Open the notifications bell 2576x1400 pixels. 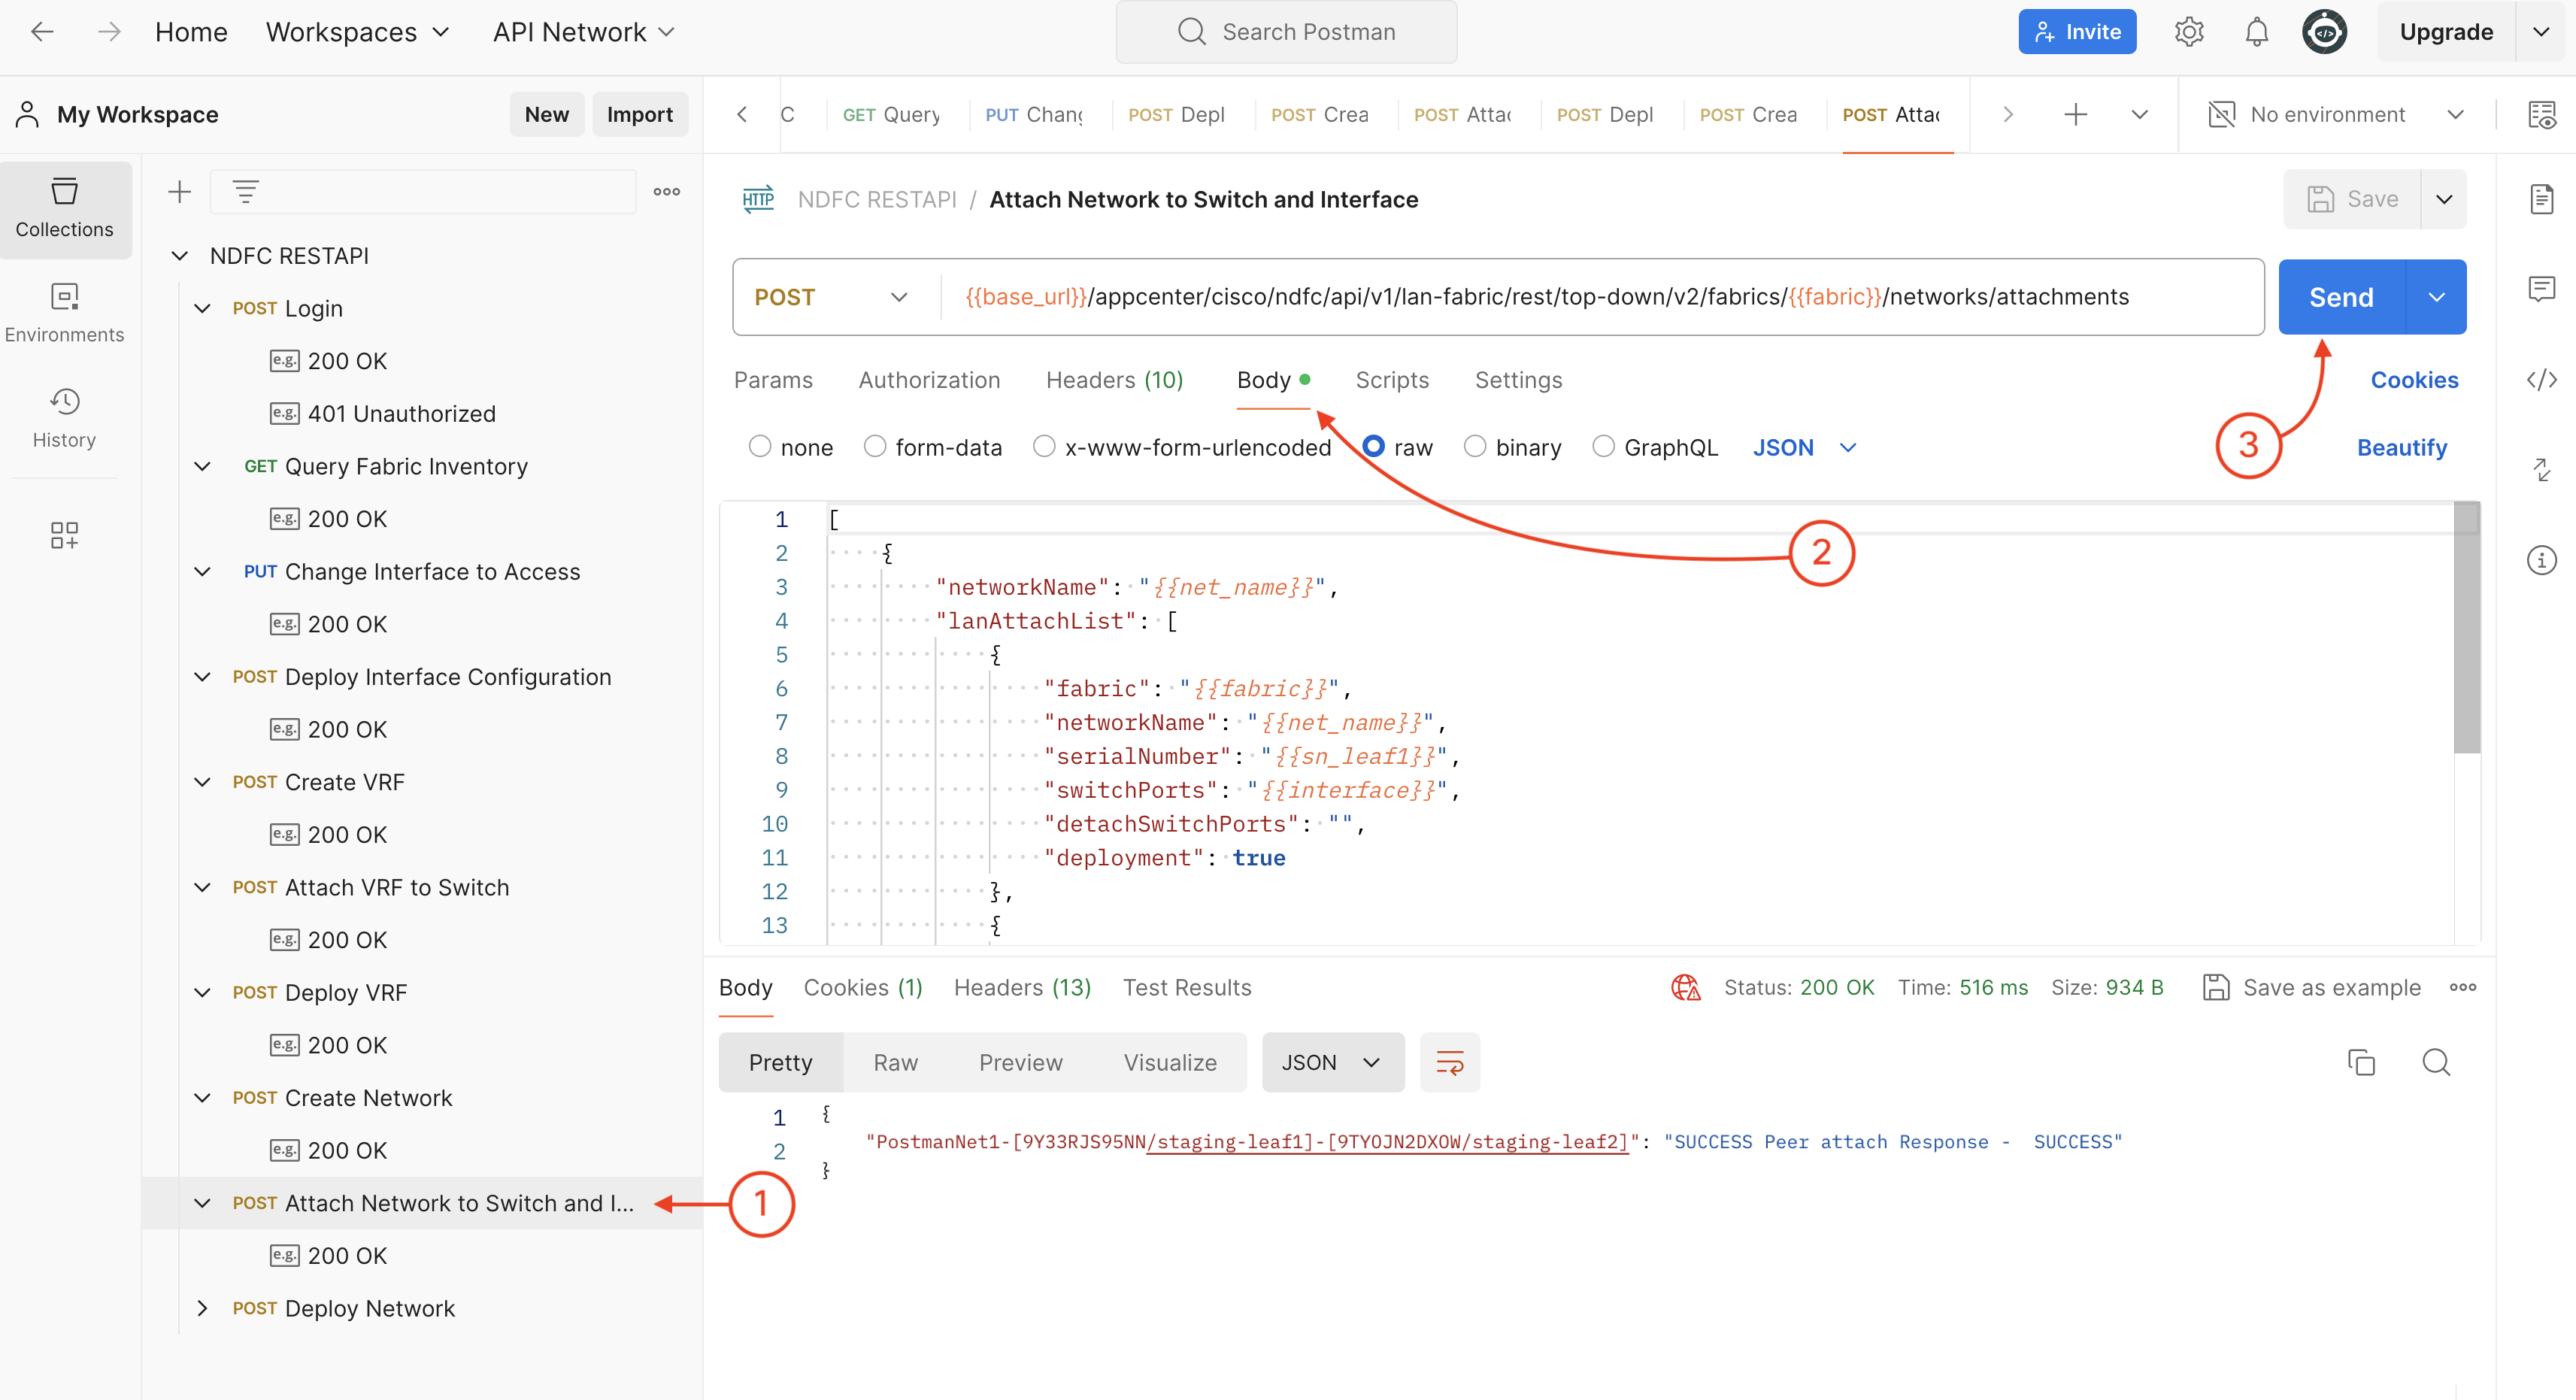[2256, 32]
